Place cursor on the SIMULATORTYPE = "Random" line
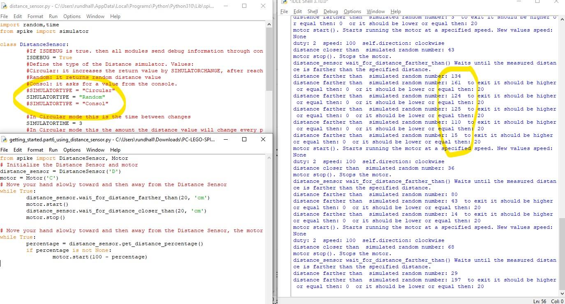The height and width of the screenshot is (304, 565). point(66,97)
